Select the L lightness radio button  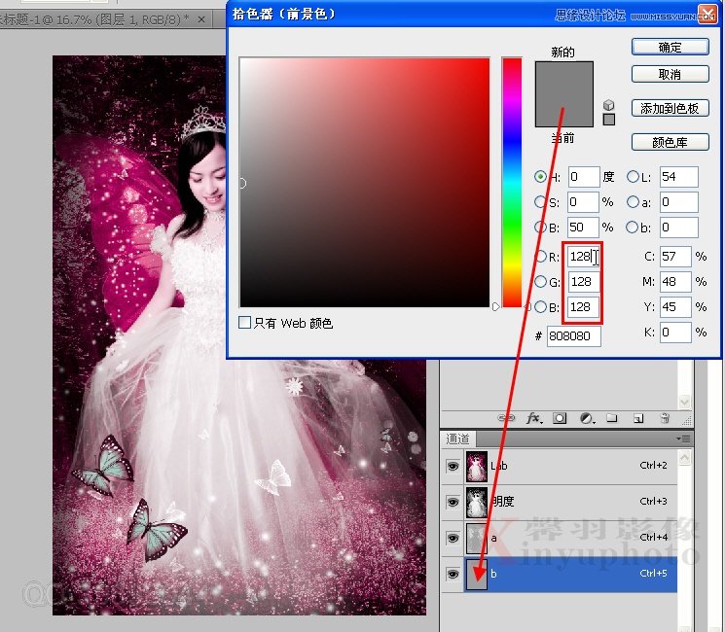pos(633,177)
